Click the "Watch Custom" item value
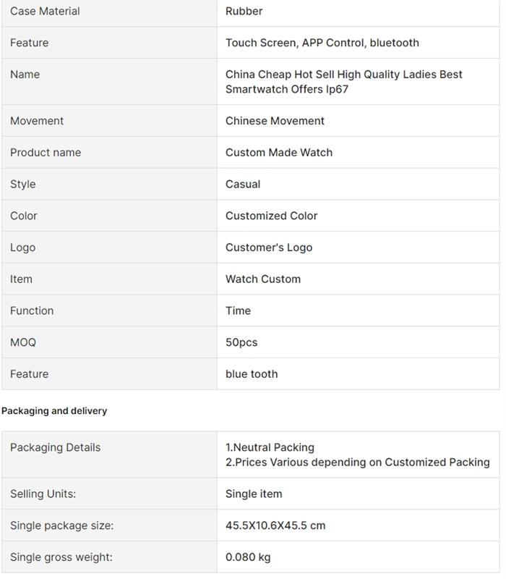This screenshot has height=579, width=506. 263,279
